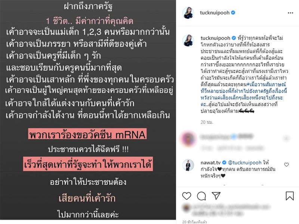The height and width of the screenshot is (224, 299).
Task: Save the post using the bookmark icon
Action: [289, 196]
